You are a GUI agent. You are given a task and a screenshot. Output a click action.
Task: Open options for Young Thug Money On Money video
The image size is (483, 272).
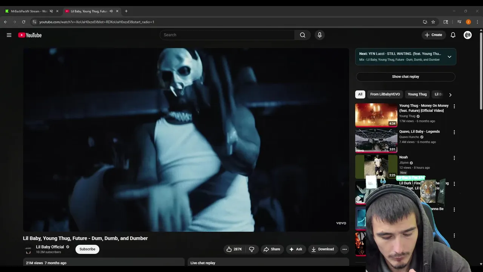(454, 107)
